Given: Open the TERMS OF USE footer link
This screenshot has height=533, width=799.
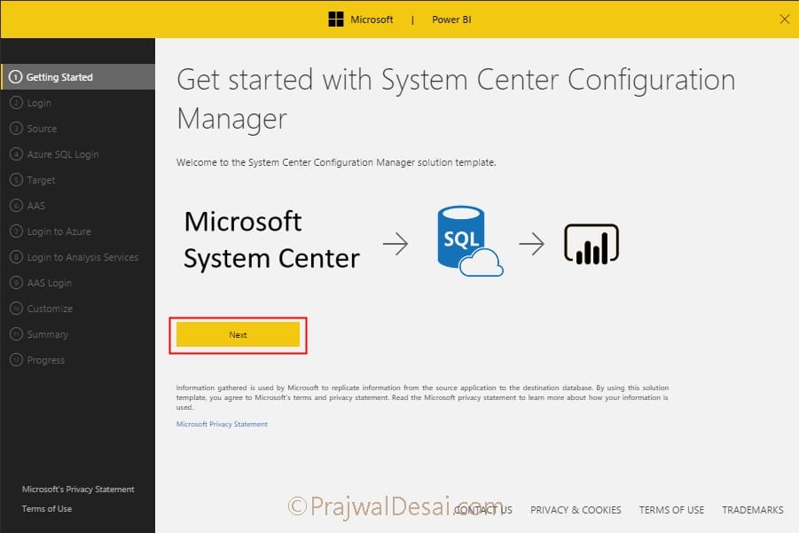Looking at the screenshot, I should point(671,510).
